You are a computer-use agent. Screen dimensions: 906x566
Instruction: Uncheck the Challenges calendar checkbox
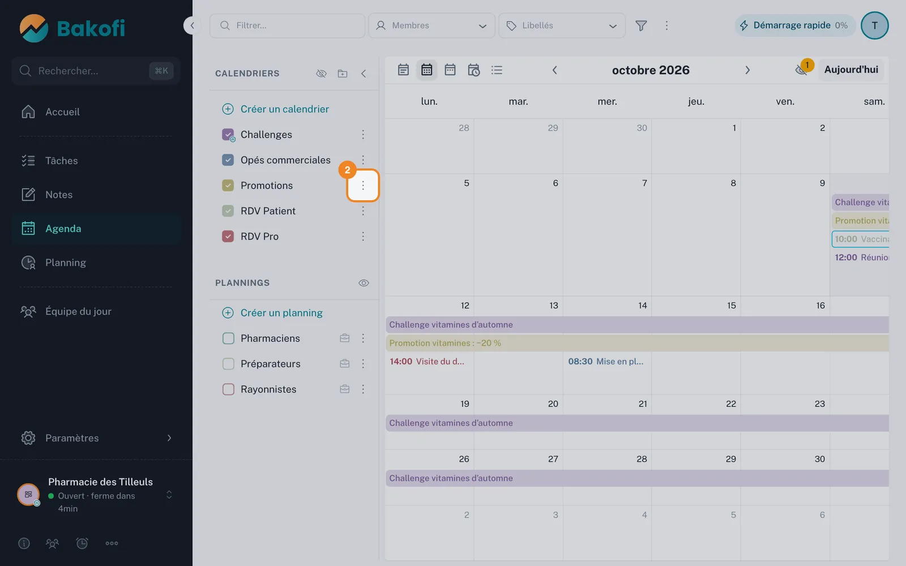tap(228, 135)
